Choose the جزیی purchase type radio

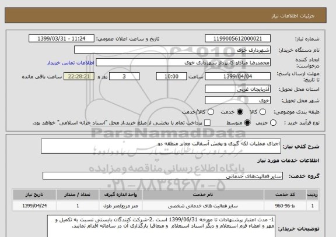[273, 123]
